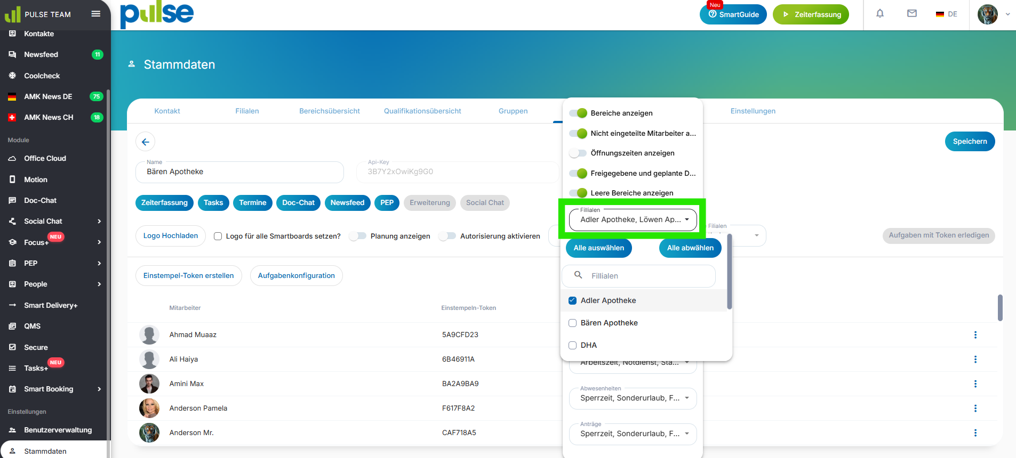
Task: Click the user profile avatar
Action: pos(988,14)
